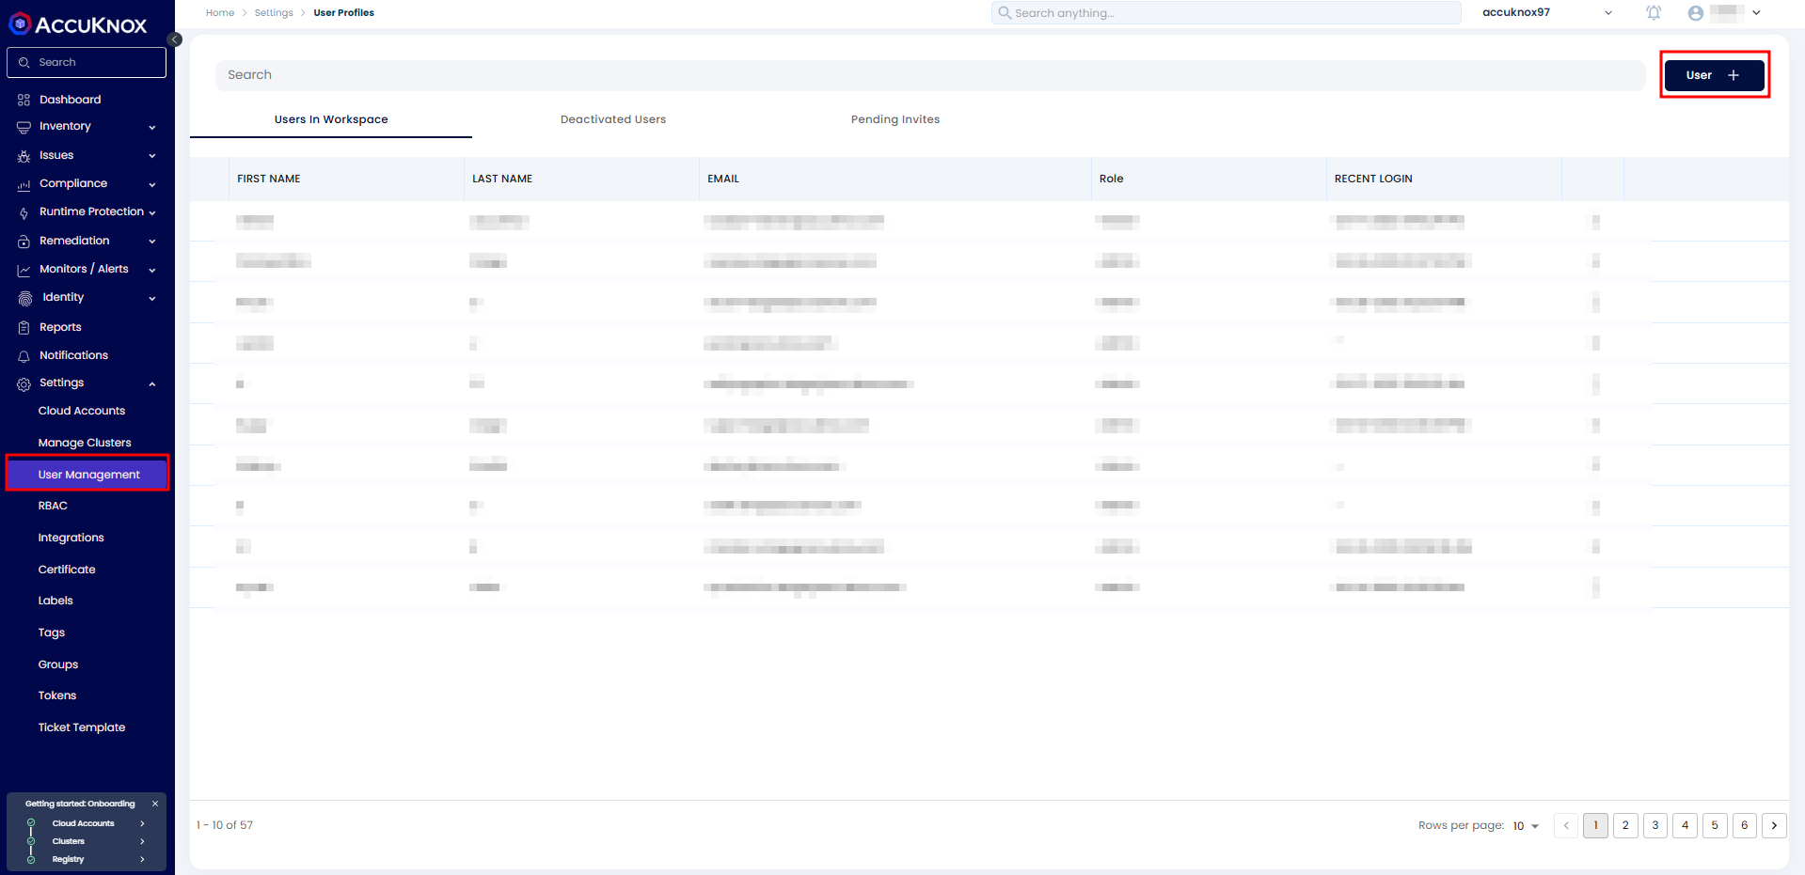Image resolution: width=1805 pixels, height=875 pixels.
Task: Click the Issues bug icon
Action: click(x=24, y=156)
